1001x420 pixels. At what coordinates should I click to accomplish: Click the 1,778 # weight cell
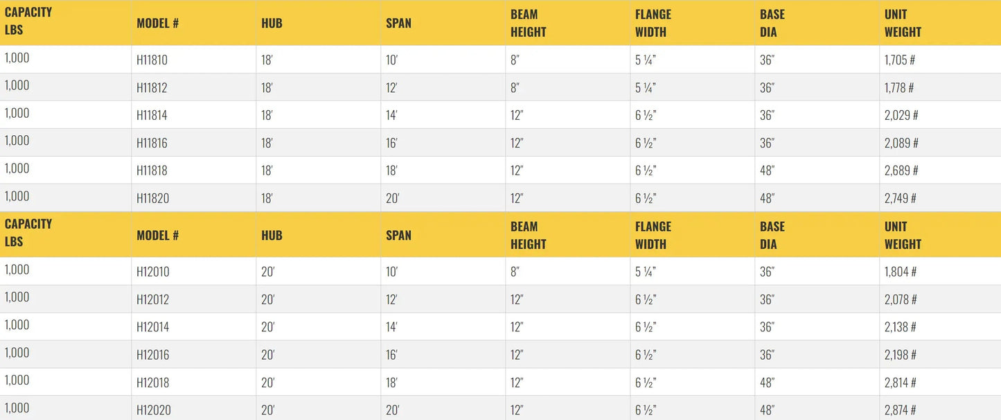click(899, 88)
